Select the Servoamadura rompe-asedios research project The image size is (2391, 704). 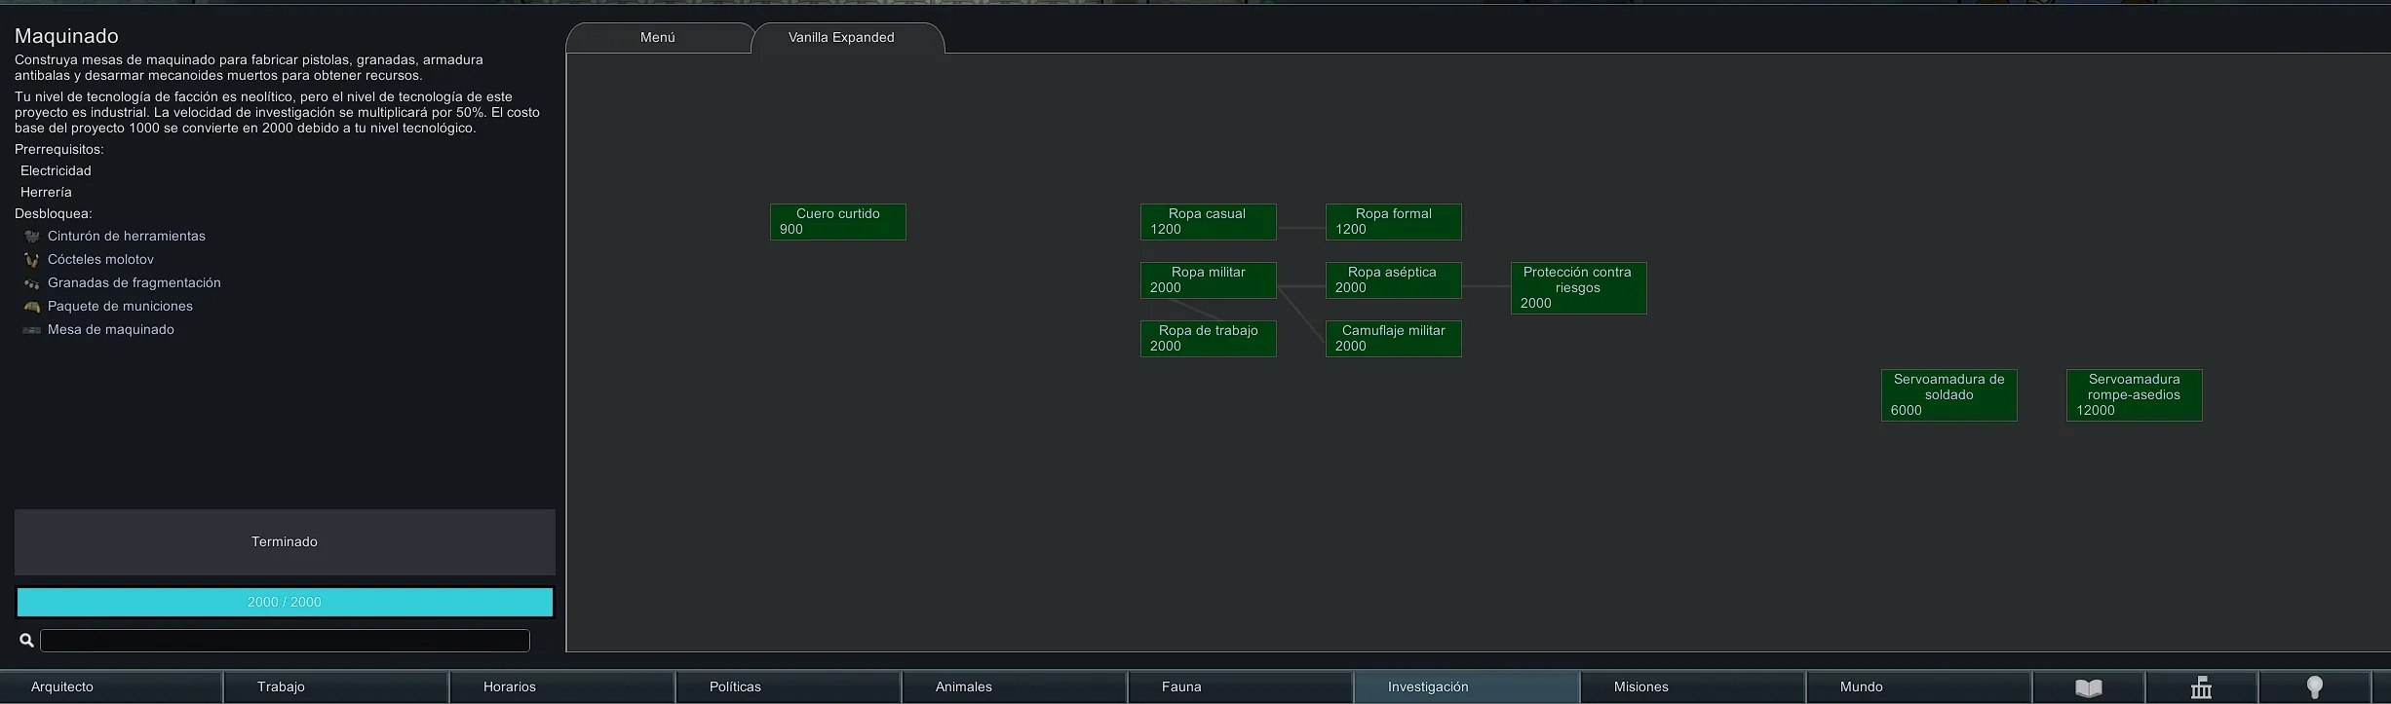(2134, 395)
